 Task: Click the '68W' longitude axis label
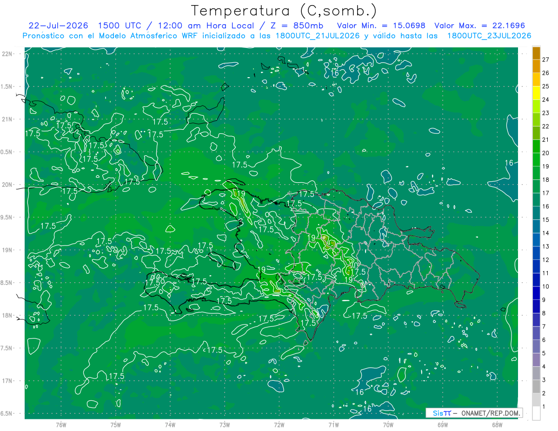497,424
